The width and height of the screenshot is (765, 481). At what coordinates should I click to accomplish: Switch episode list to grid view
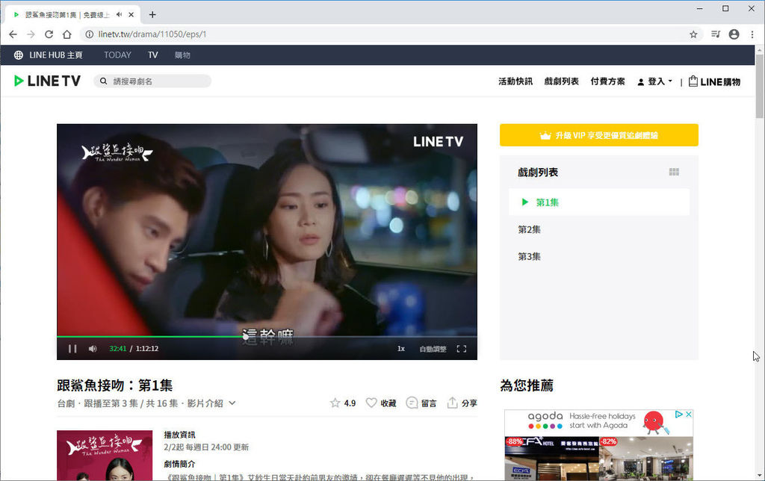pos(674,172)
